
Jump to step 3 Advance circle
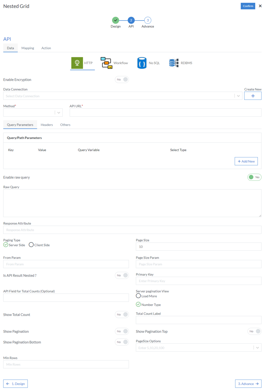click(148, 20)
